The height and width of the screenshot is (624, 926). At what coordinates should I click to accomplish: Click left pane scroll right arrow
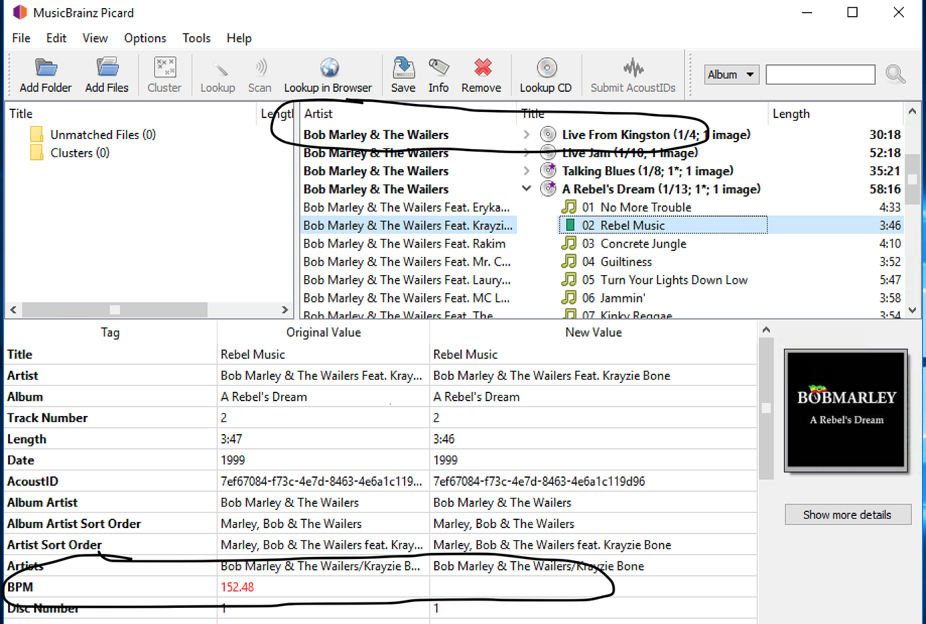click(285, 309)
